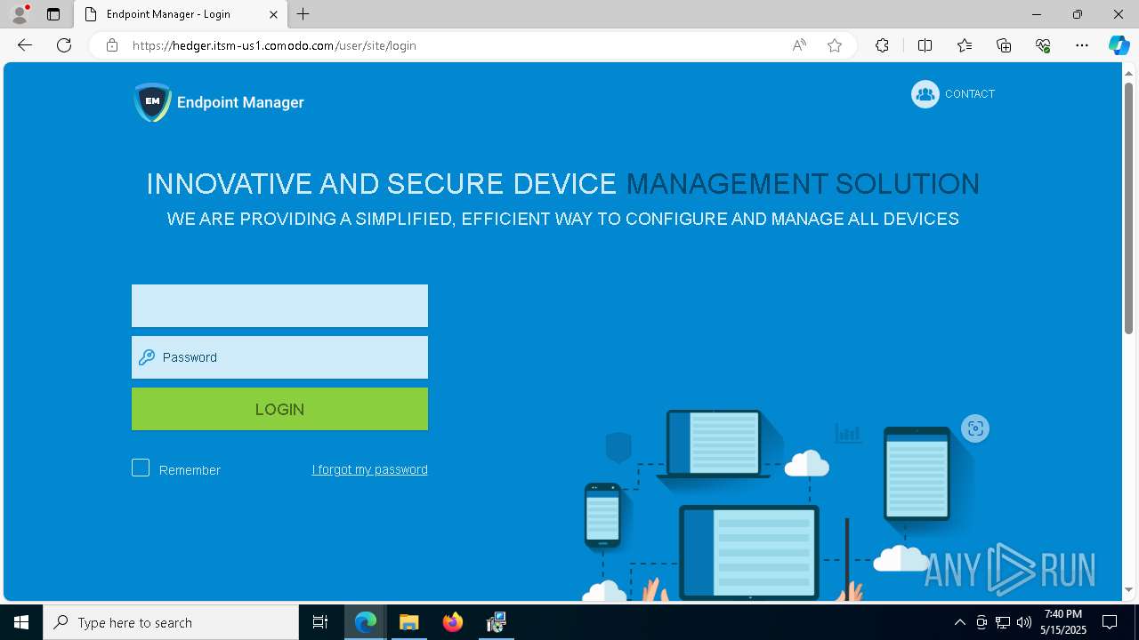Open Browser essentials heart icon
Image resolution: width=1139 pixels, height=640 pixels.
[x=1043, y=45]
